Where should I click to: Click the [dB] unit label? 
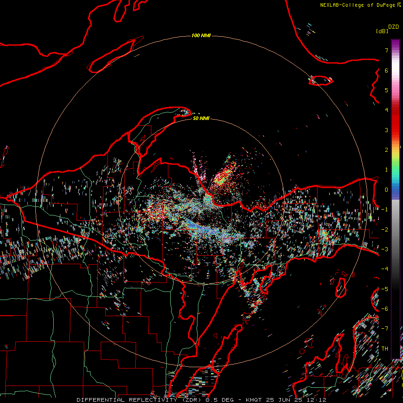pos(382,31)
